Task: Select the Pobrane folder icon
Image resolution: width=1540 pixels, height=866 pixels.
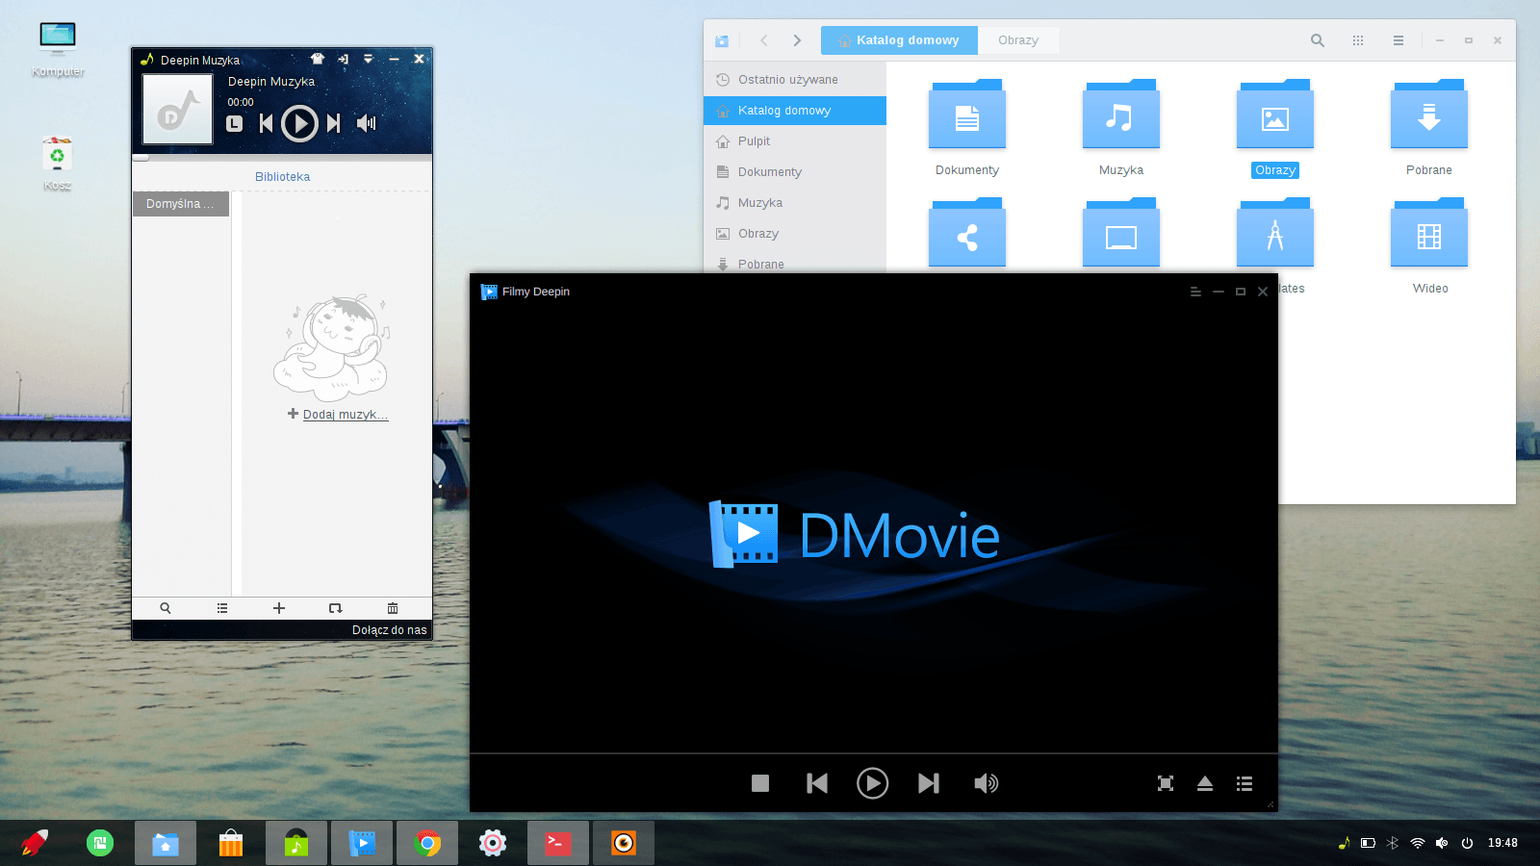Action: [1429, 114]
